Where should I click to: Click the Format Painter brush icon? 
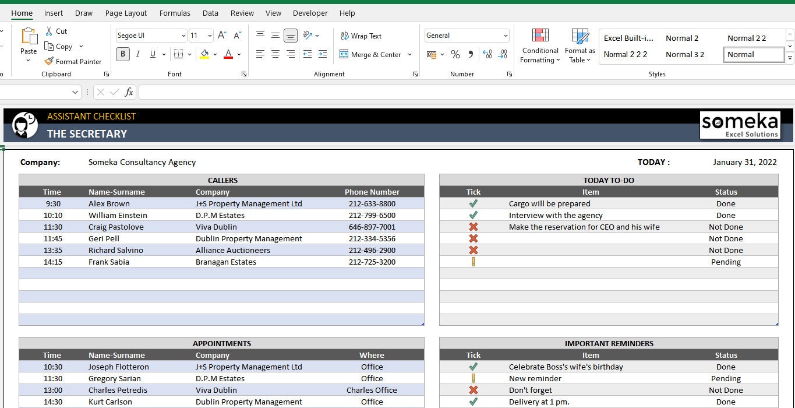50,61
